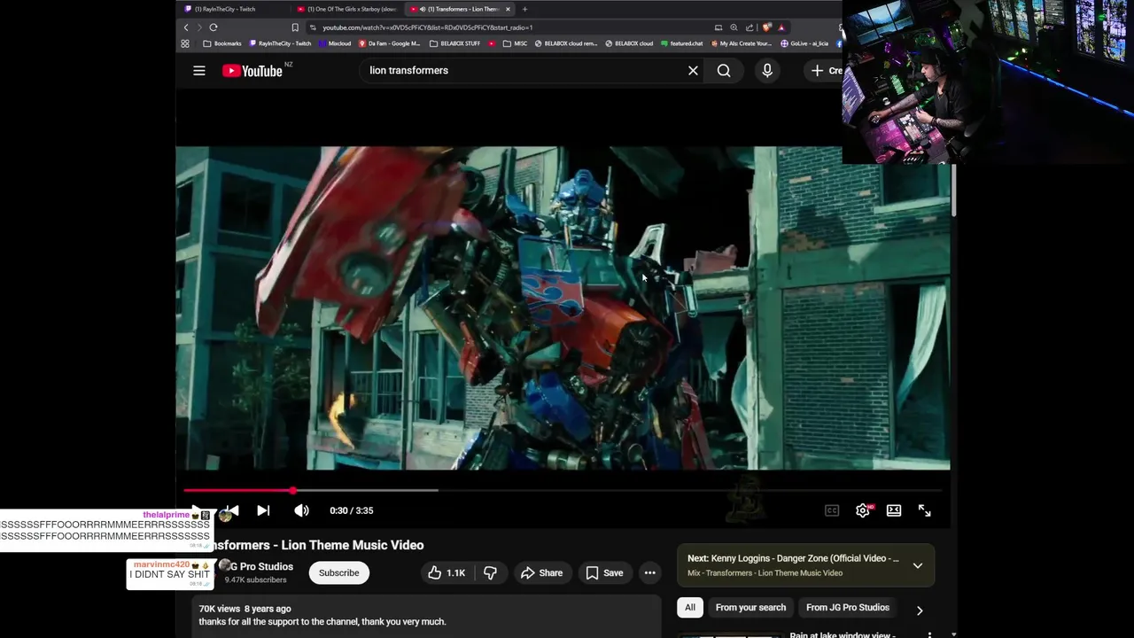Select the All filter chip
The height and width of the screenshot is (638, 1134).
pos(689,608)
